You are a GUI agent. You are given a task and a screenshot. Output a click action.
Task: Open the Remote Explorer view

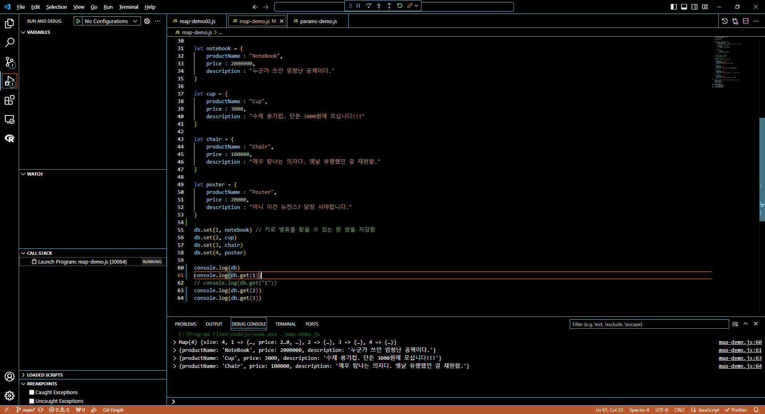(x=10, y=119)
